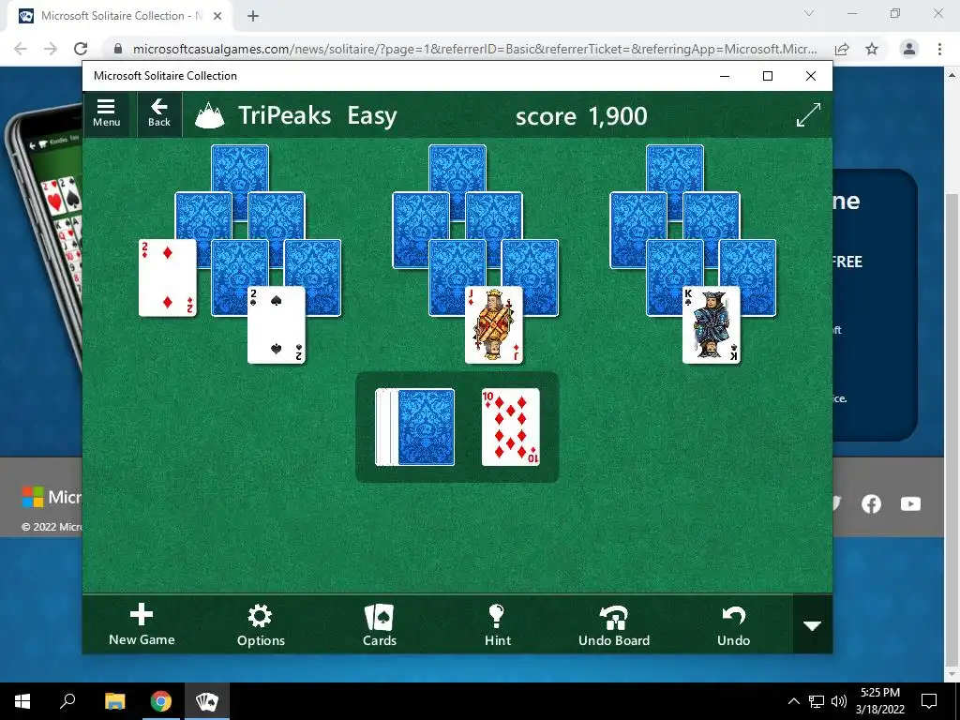
Task: Play the Jack of diamonds card
Action: click(x=493, y=324)
